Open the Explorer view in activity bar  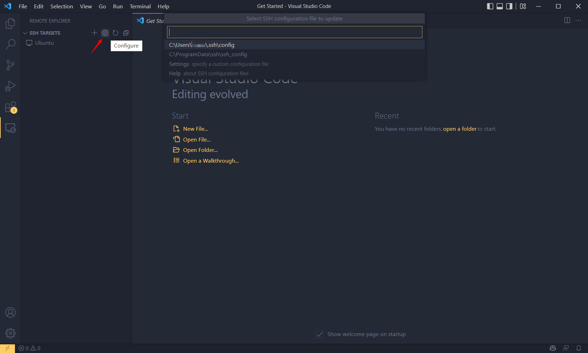(x=10, y=24)
